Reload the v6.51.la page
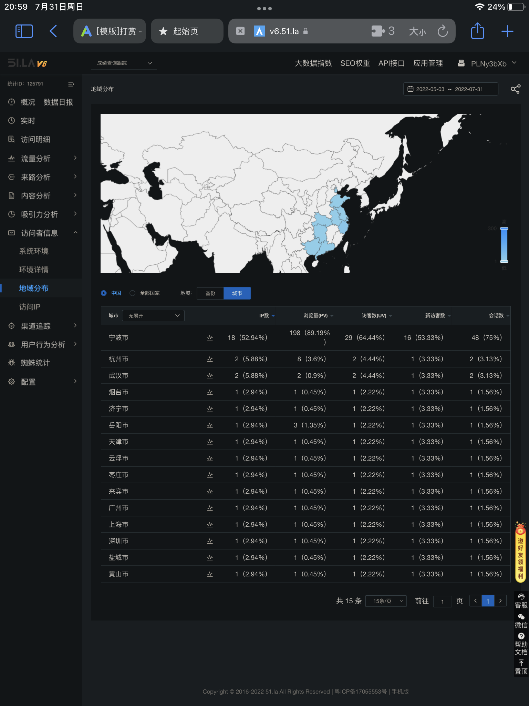 click(443, 31)
